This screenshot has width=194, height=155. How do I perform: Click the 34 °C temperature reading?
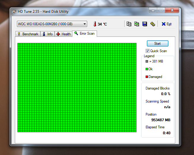(102, 24)
